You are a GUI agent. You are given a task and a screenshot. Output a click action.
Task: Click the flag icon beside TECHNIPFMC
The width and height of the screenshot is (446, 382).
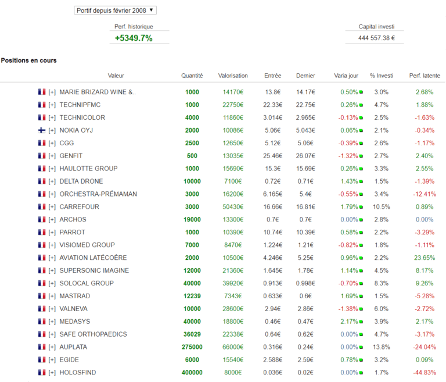(41, 105)
